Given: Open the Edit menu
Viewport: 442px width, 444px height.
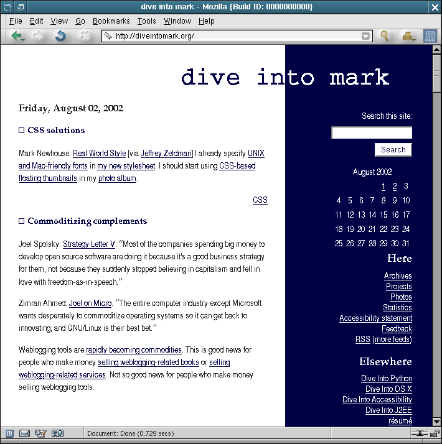Looking at the screenshot, I should pyautogui.click(x=36, y=21).
